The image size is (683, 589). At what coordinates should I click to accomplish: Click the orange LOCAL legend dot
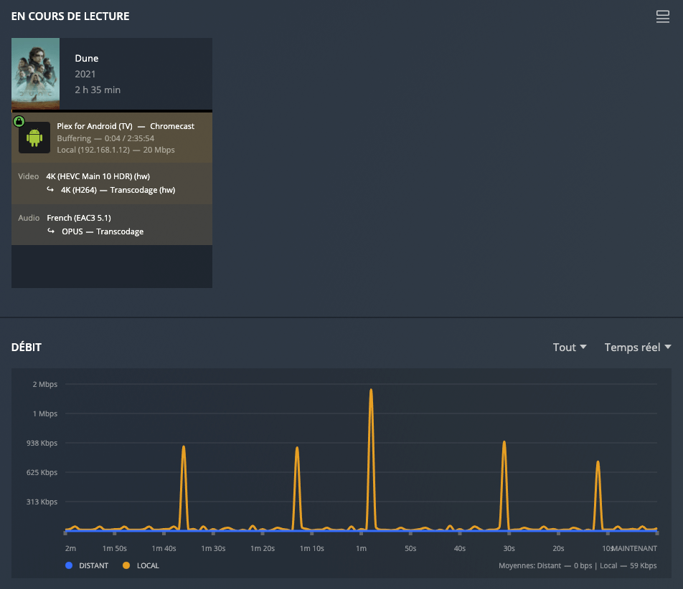[126, 565]
